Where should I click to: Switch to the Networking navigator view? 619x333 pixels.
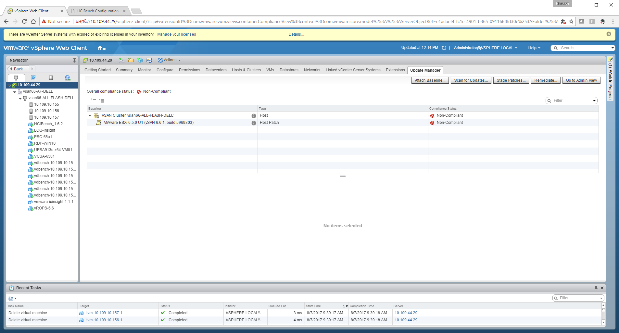(68, 78)
